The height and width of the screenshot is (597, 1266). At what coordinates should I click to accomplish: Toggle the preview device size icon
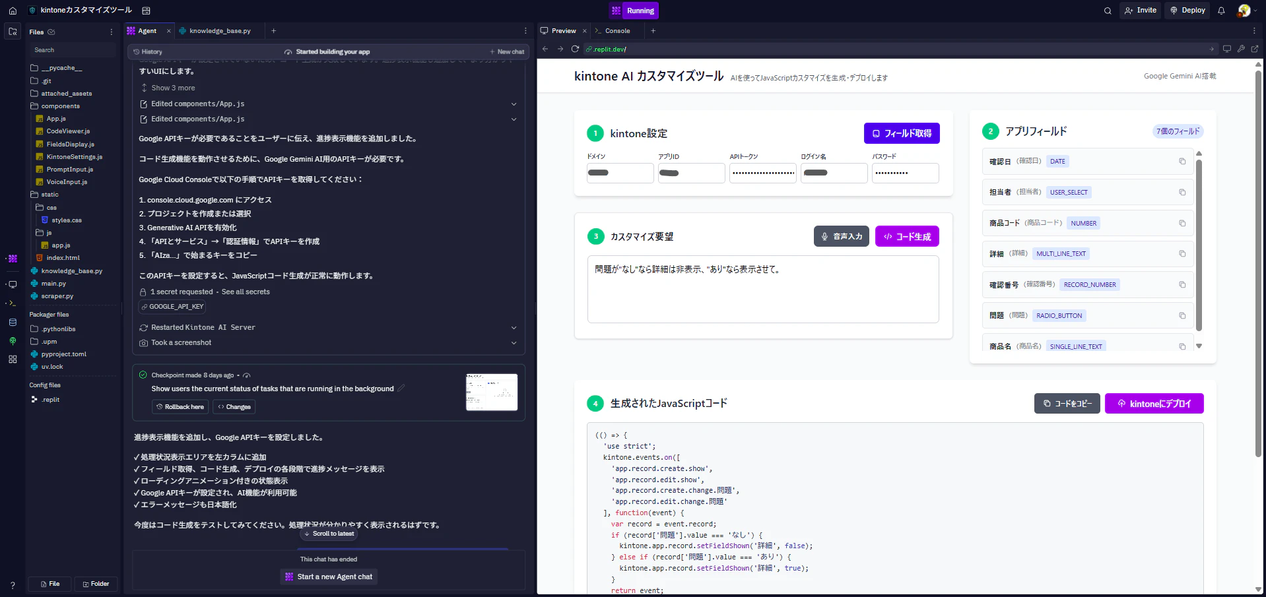point(1227,49)
